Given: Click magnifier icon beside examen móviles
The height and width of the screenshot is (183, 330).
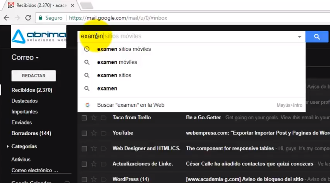Looking at the screenshot, I should [87, 62].
